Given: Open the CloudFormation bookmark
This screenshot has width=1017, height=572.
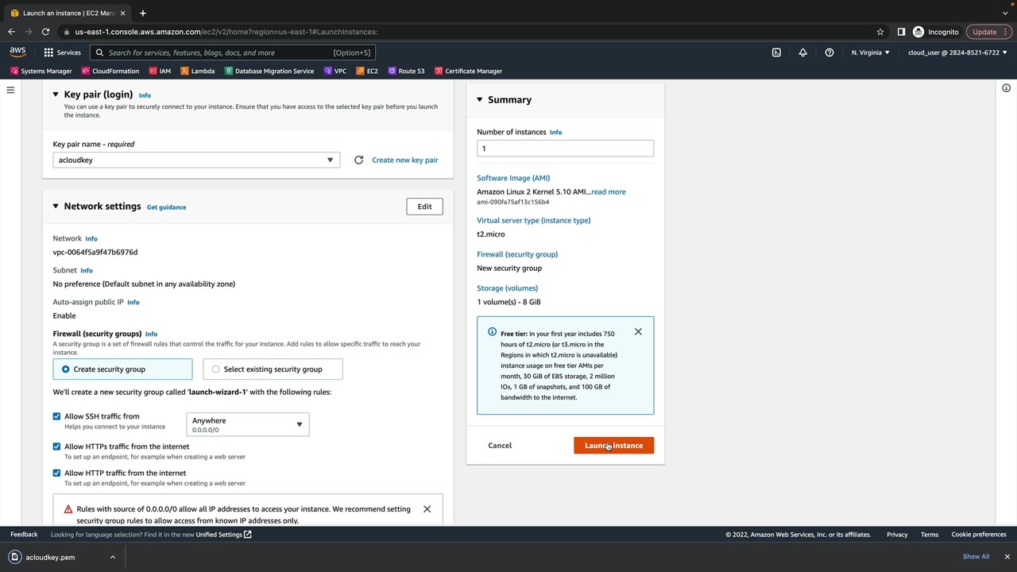Looking at the screenshot, I should tap(110, 71).
